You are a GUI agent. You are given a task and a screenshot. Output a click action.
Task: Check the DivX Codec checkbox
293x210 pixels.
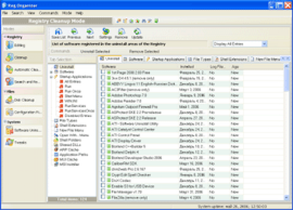103,180
